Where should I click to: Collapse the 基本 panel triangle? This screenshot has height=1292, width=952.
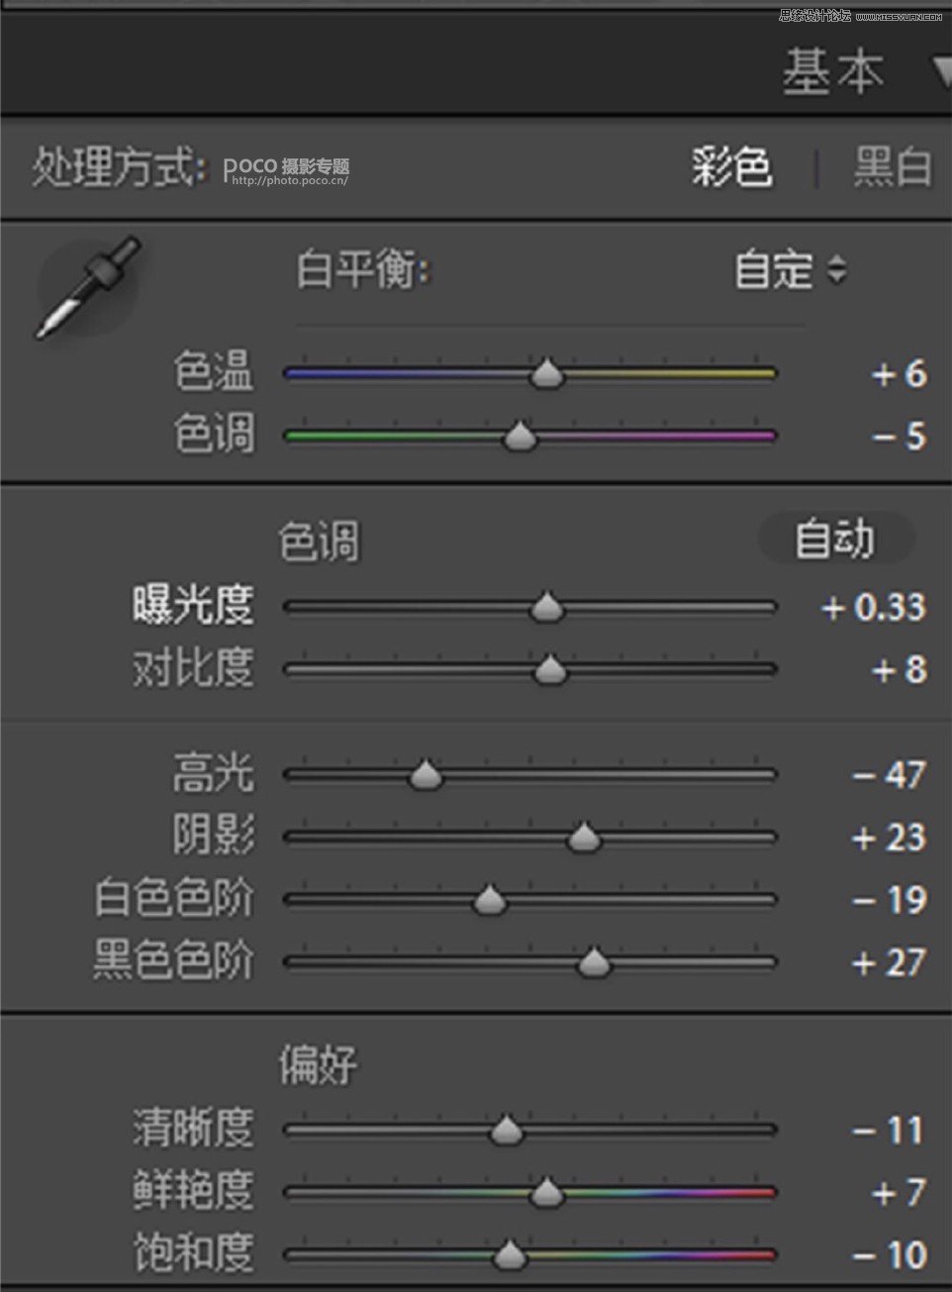941,71
